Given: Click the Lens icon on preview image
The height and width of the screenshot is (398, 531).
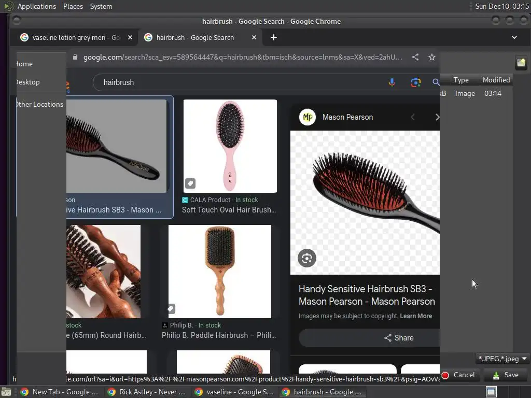Looking at the screenshot, I should [307, 258].
